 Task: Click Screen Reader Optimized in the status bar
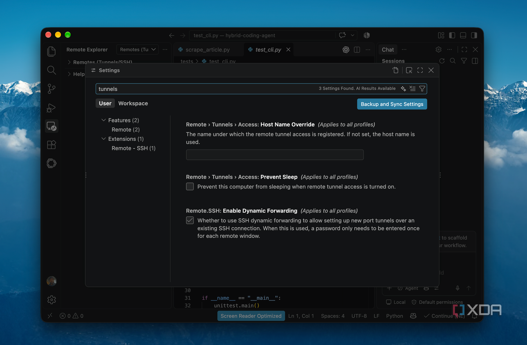coord(251,316)
